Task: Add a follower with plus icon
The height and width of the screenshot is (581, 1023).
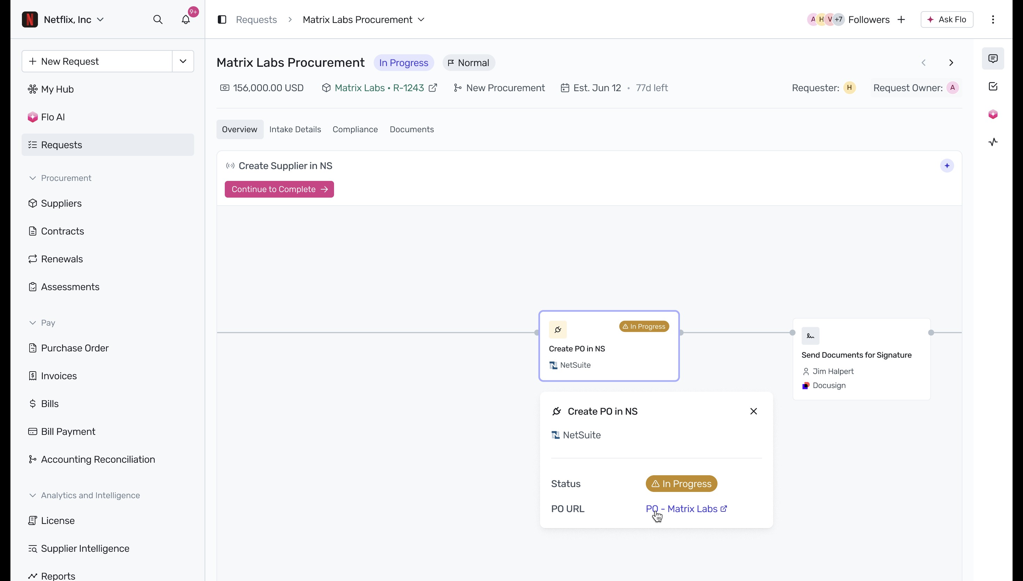Action: coord(901,19)
